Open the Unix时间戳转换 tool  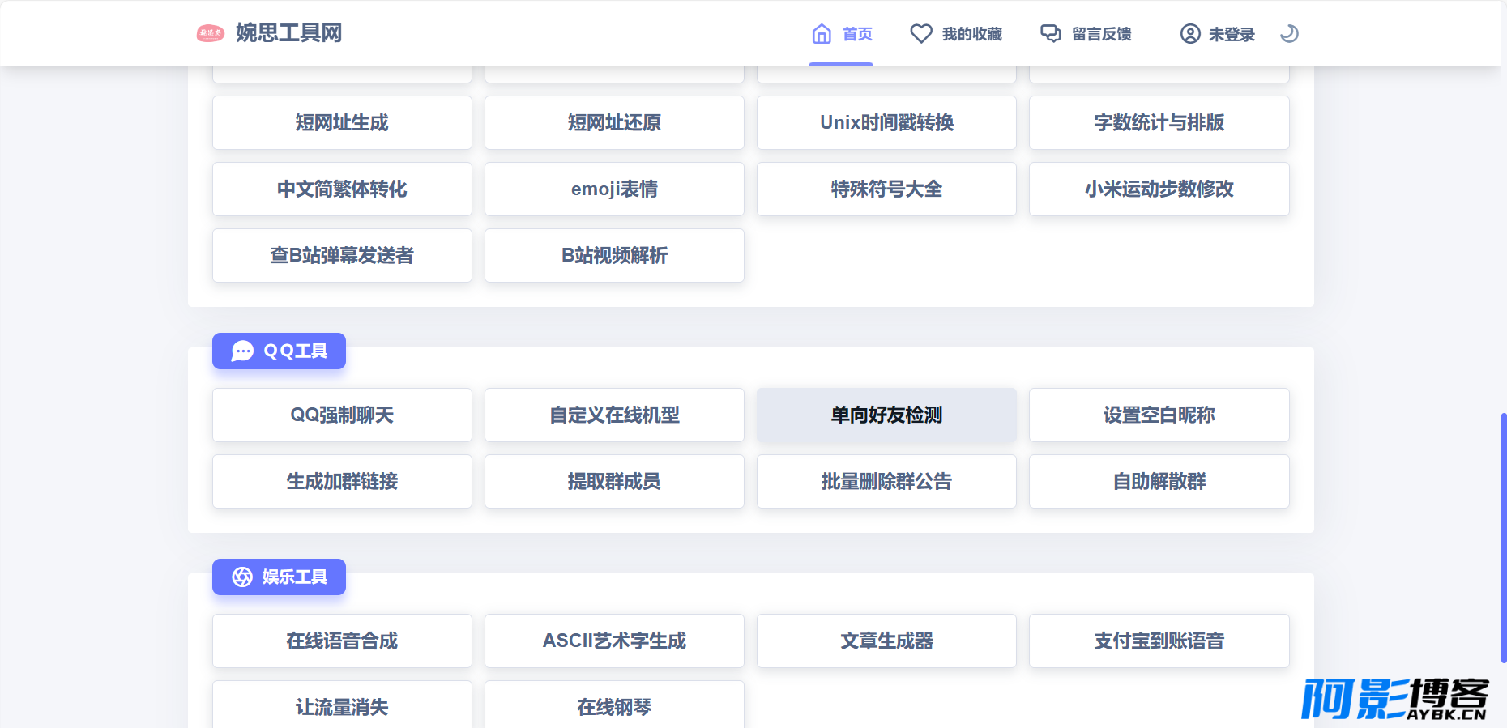coord(886,122)
